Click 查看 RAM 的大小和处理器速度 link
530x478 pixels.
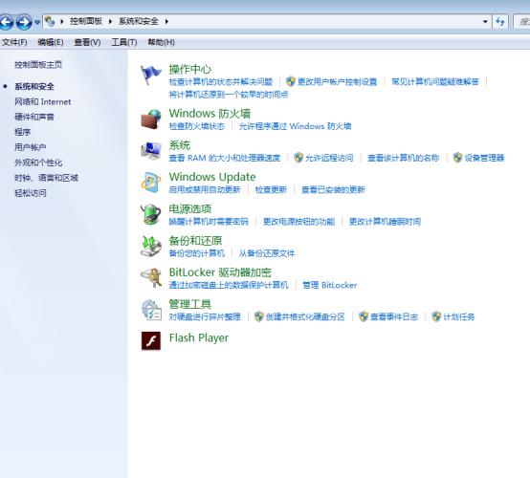tap(225, 158)
